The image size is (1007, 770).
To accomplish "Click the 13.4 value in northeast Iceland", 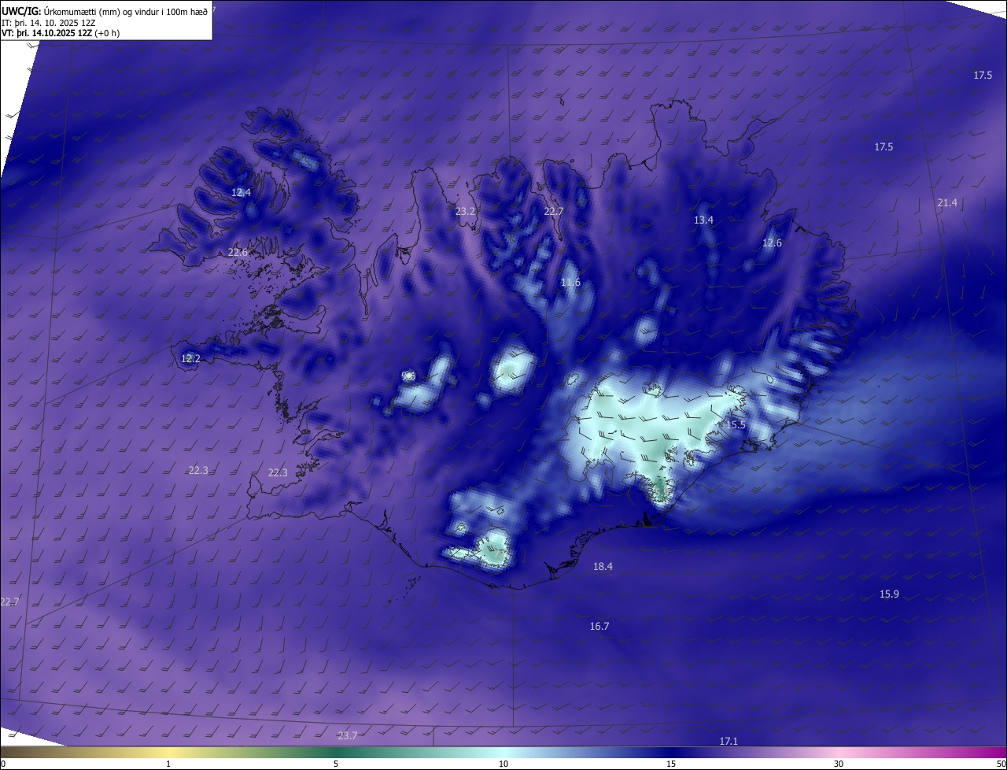I will pyautogui.click(x=703, y=220).
